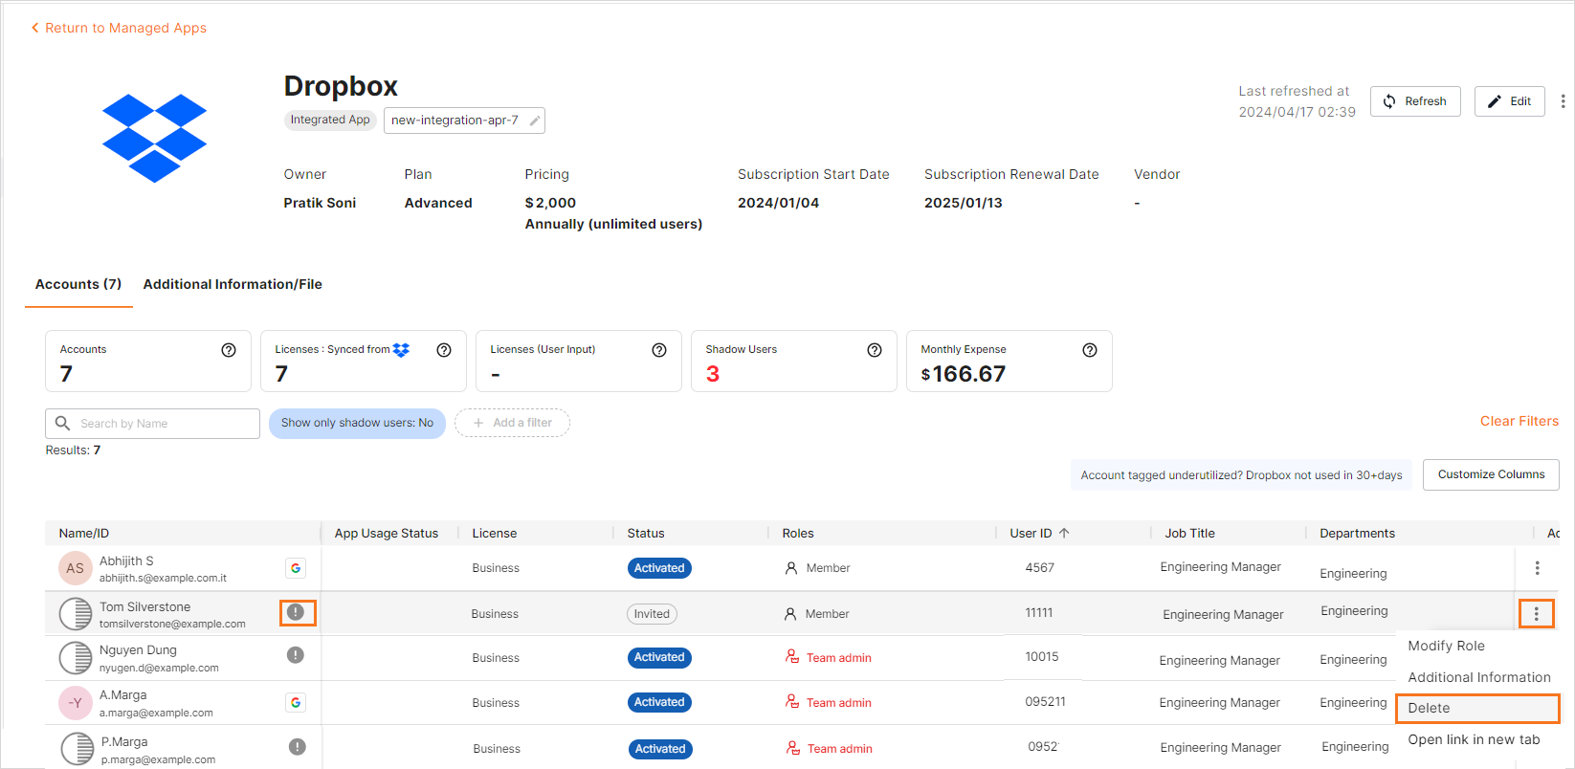
Task: Click avatar of Tom Silverstone
Action: point(76,614)
